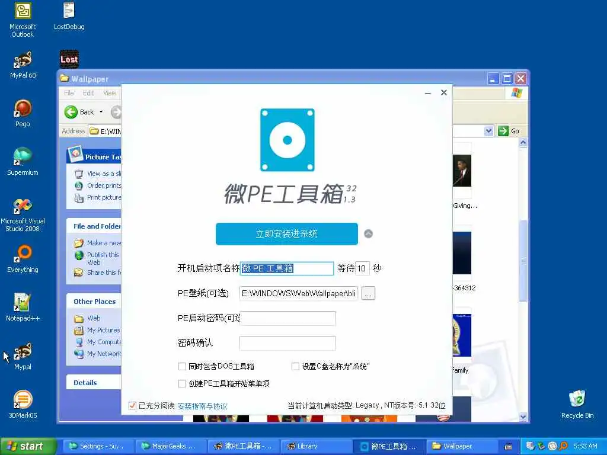The image size is (607, 455).
Task: Open MyPal 68 browser shortcut
Action: (23, 65)
